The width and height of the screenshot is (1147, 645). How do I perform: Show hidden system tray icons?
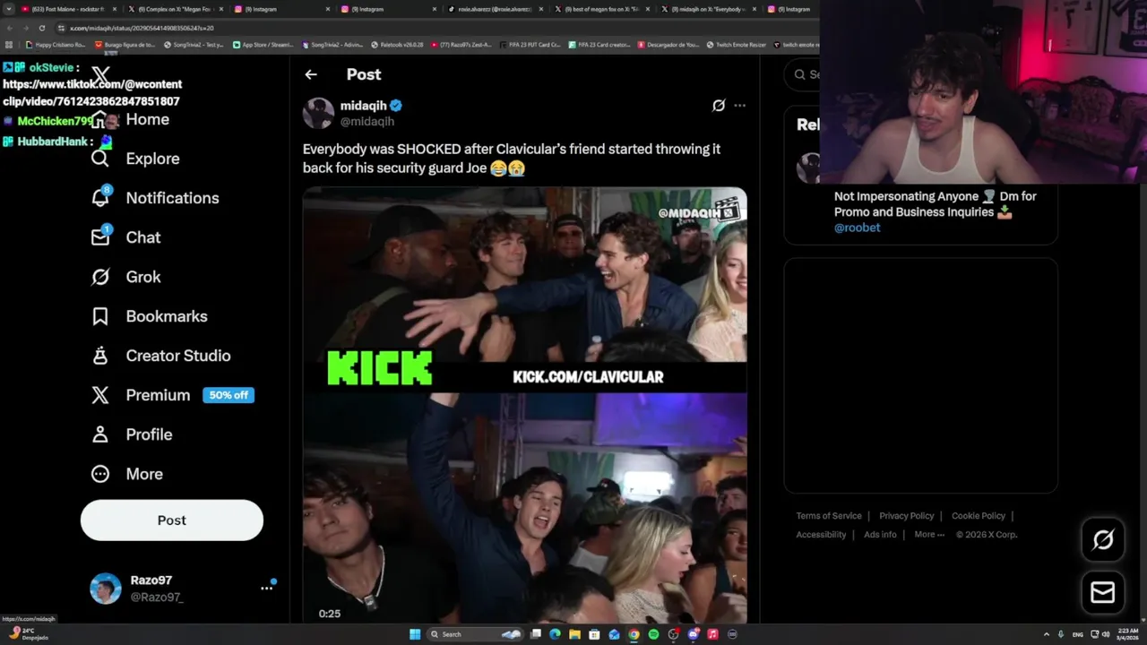click(1046, 634)
